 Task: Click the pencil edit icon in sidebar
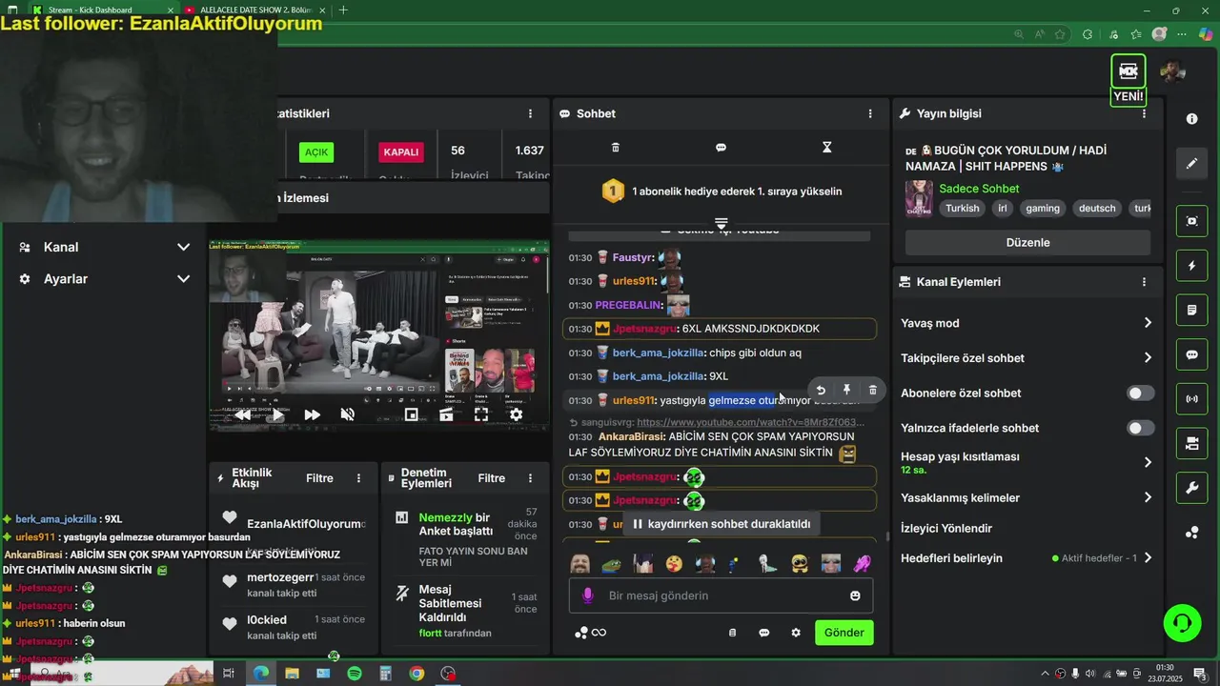point(1191,164)
